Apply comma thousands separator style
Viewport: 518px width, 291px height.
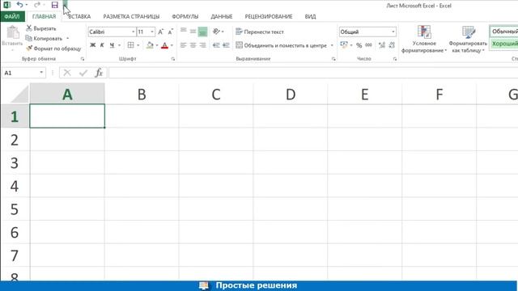pos(369,45)
